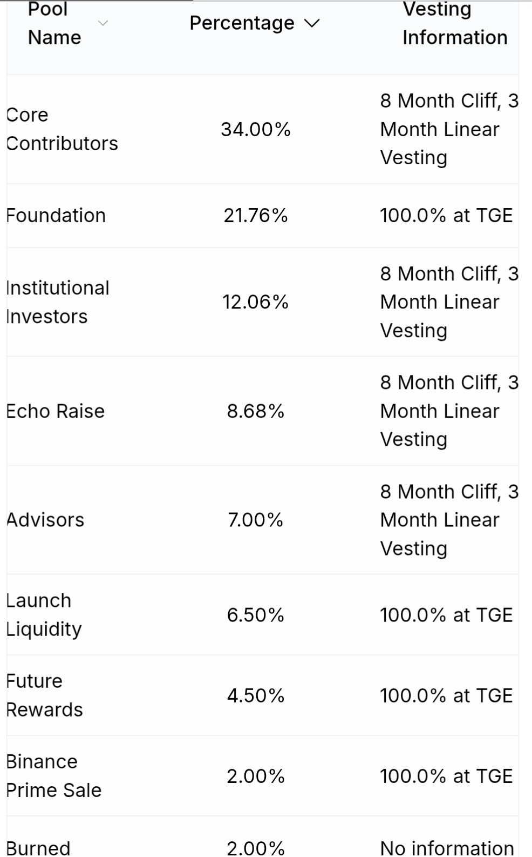This screenshot has width=532, height=857.
Task: Click the Percentage column header text
Action: click(242, 23)
